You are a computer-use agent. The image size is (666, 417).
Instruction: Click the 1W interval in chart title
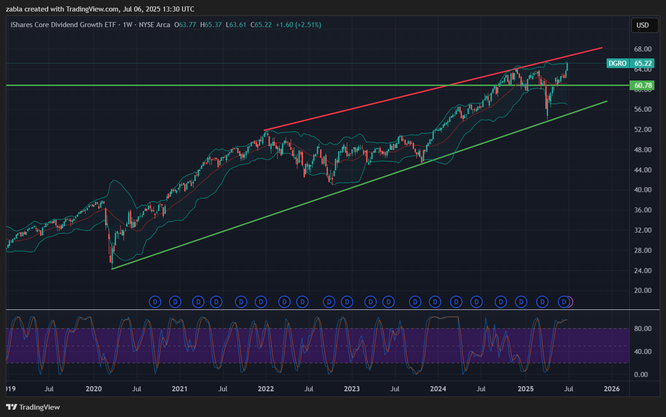coord(127,25)
